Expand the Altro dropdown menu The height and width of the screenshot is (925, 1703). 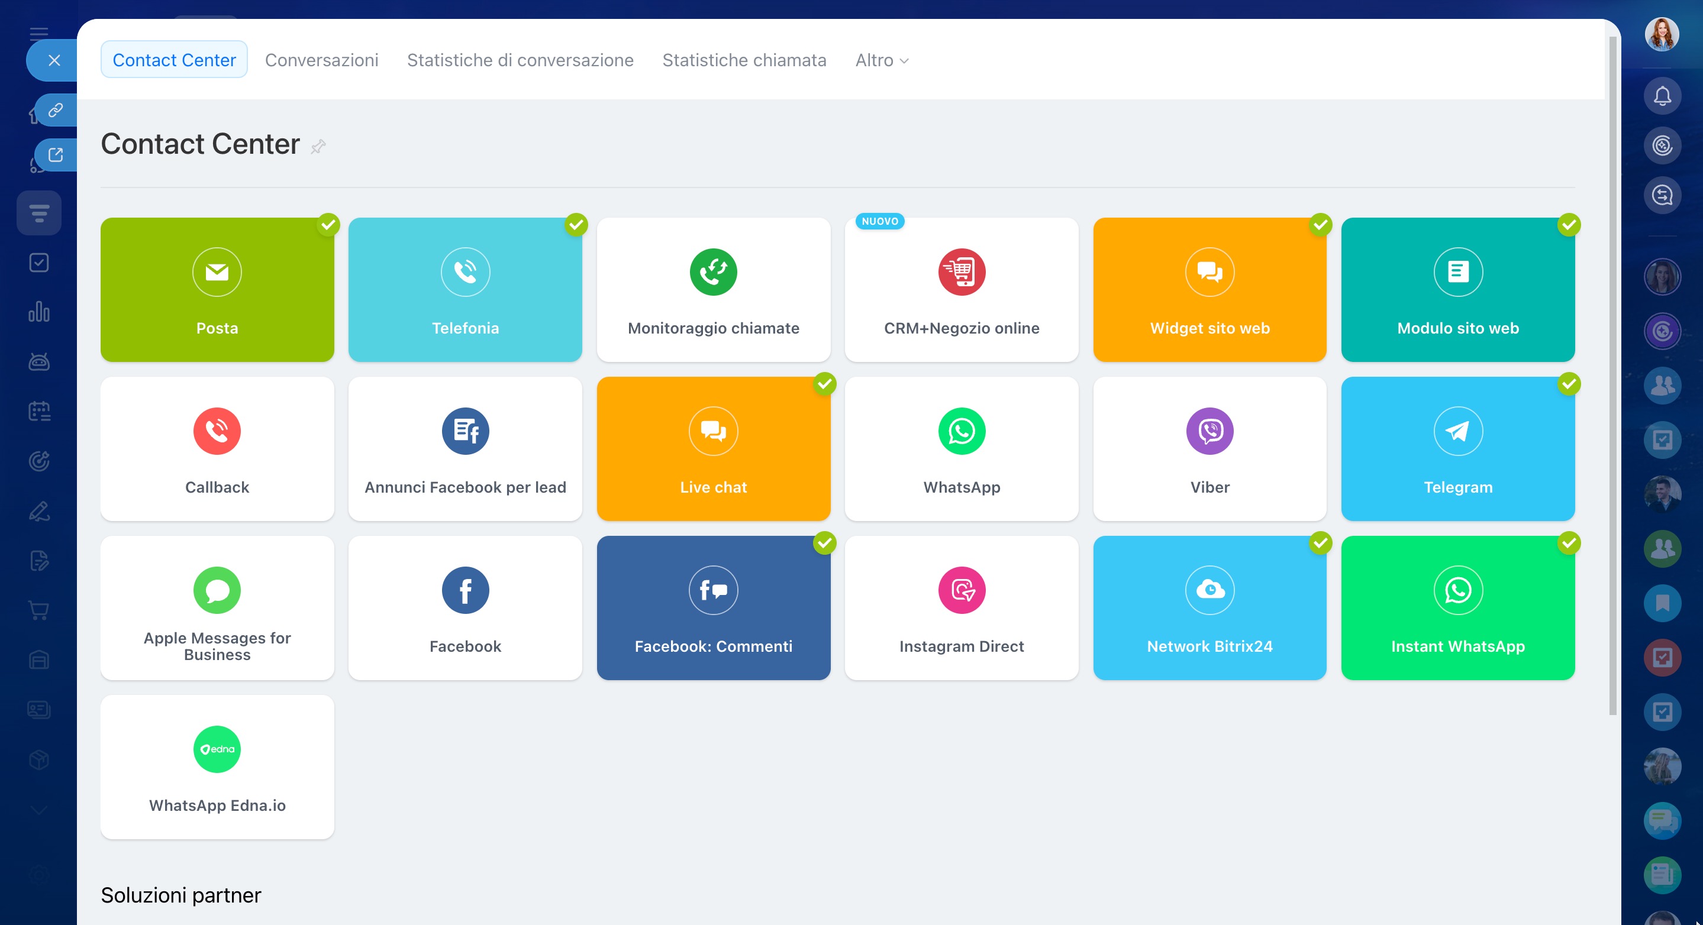pyautogui.click(x=881, y=60)
